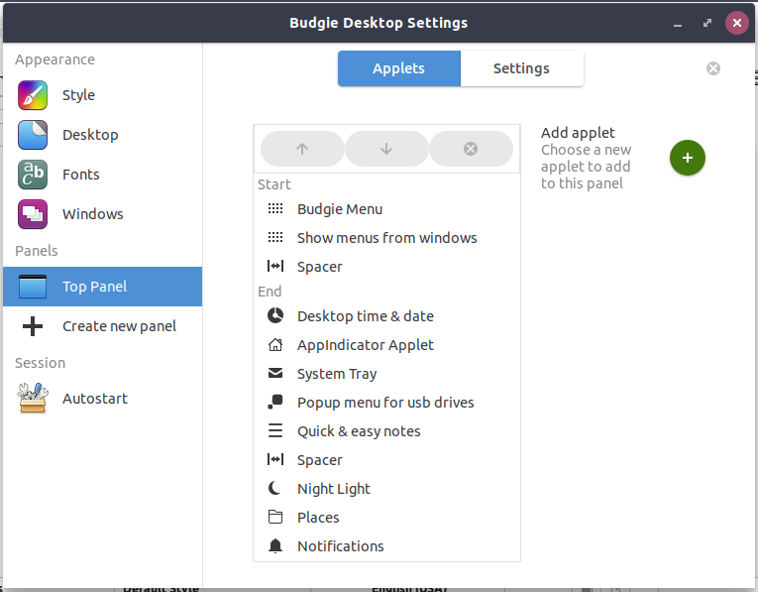The height and width of the screenshot is (592, 758).
Task: Select the Top Panel icon in sidebar
Action: pyautogui.click(x=33, y=287)
